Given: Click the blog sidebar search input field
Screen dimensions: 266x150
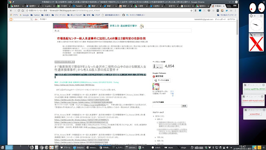Looking at the screenshot, I should pos(167,106).
